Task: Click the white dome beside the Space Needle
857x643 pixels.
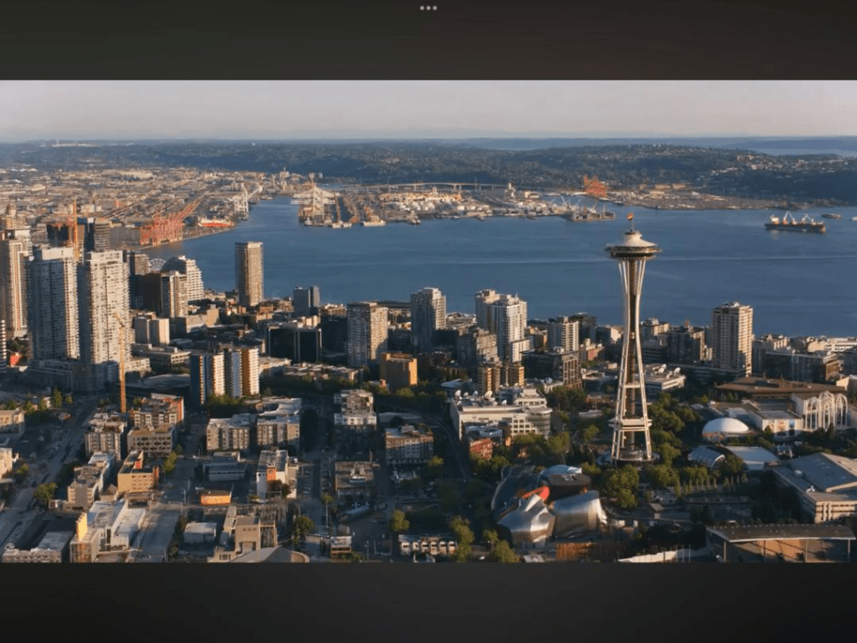Action: coord(725,430)
